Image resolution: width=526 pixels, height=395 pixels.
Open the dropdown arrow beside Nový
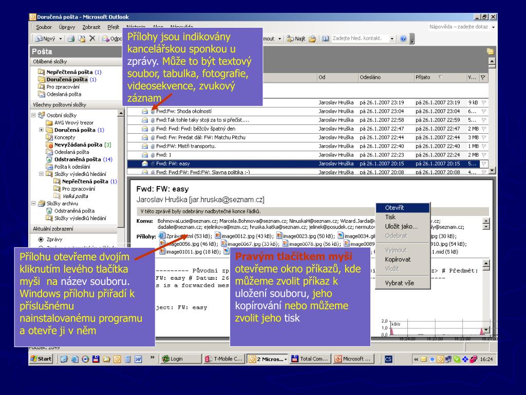[61, 39]
